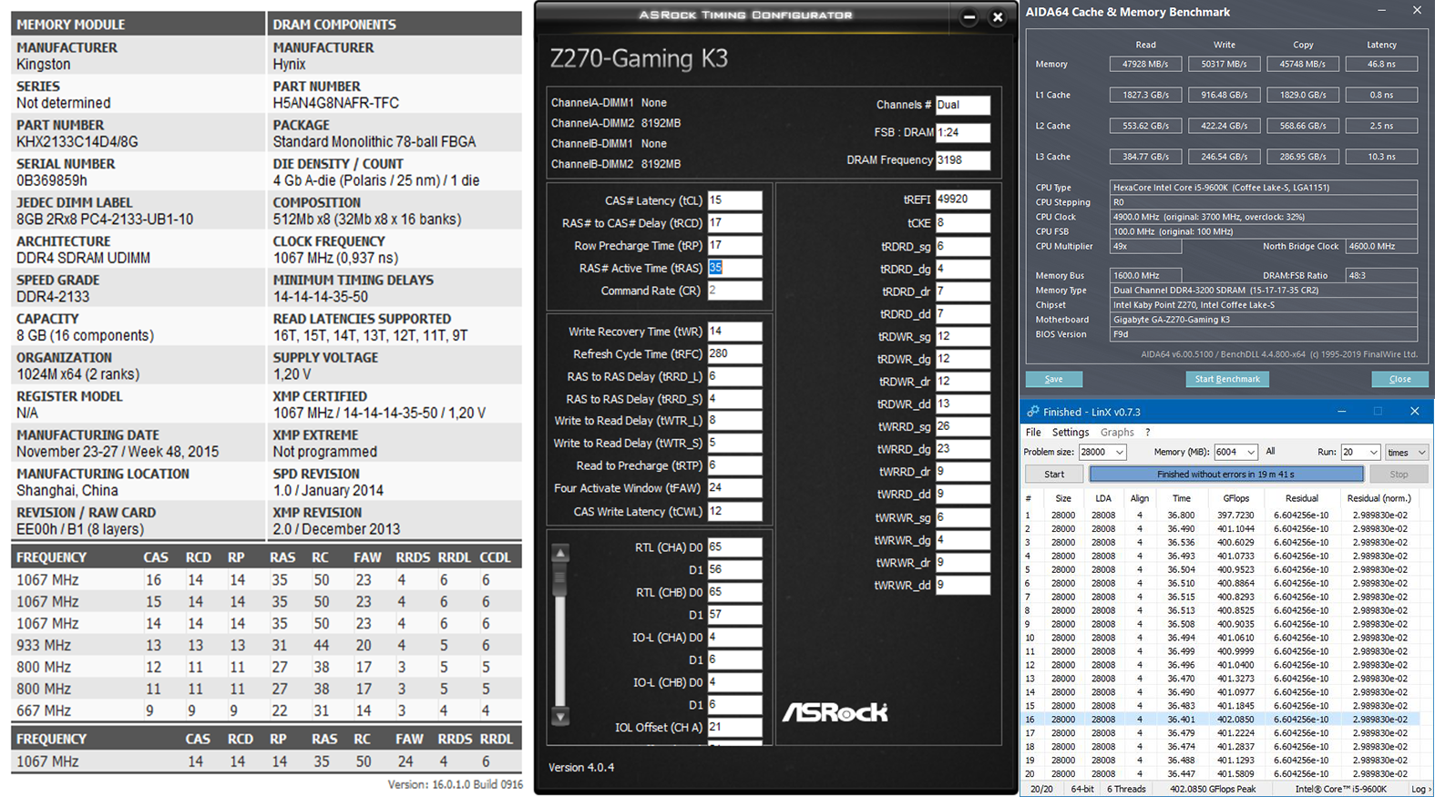Open the Graphs menu in LinX
Image resolution: width=1435 pixels, height=797 pixels.
pyautogui.click(x=1117, y=433)
